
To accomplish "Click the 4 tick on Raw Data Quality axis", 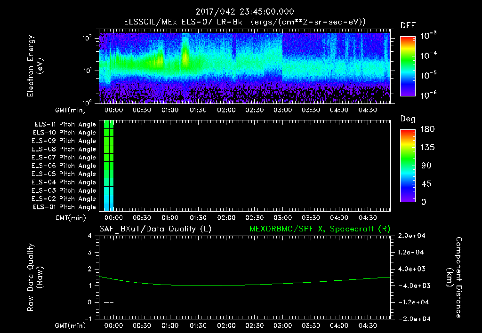I will click(89, 236).
